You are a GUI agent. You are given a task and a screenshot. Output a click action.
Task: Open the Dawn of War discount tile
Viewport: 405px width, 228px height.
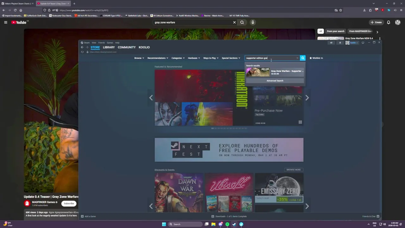pyautogui.click(x=179, y=192)
